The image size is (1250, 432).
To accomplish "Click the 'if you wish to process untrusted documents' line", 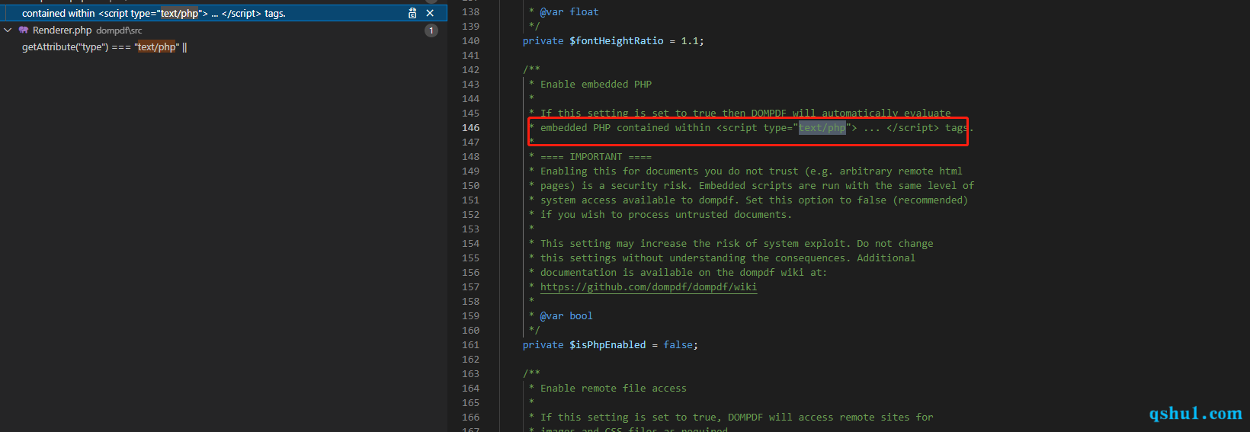I will 666,215.
